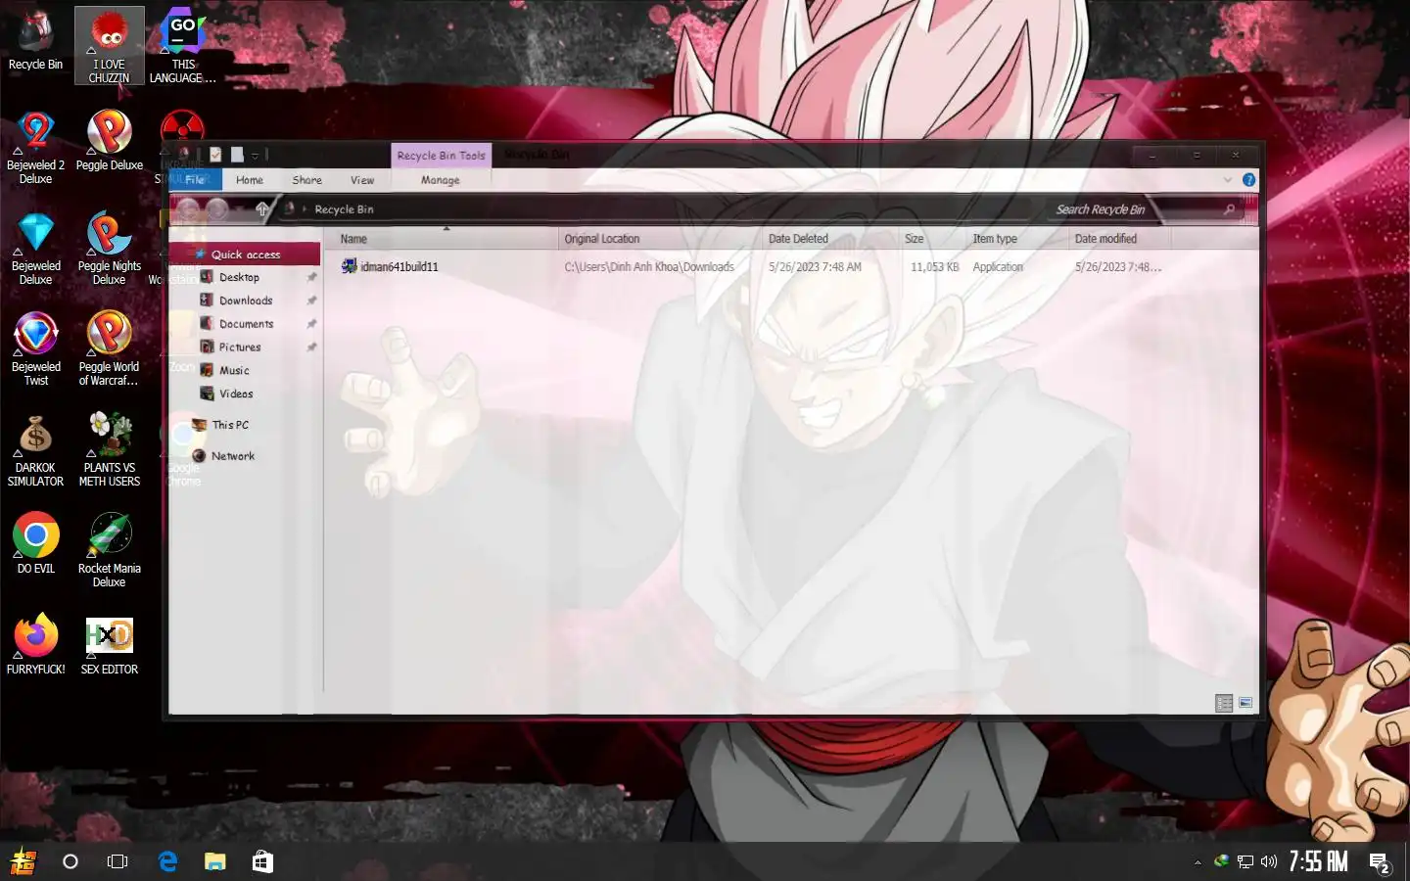1410x881 pixels.
Task: Select This PC in navigation pane
Action: tap(230, 425)
